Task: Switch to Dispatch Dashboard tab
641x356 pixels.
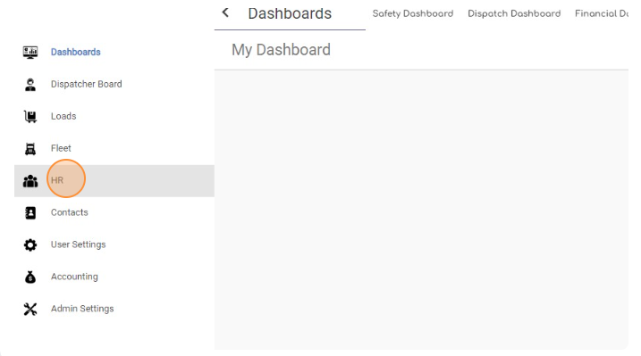Action: coord(514,13)
